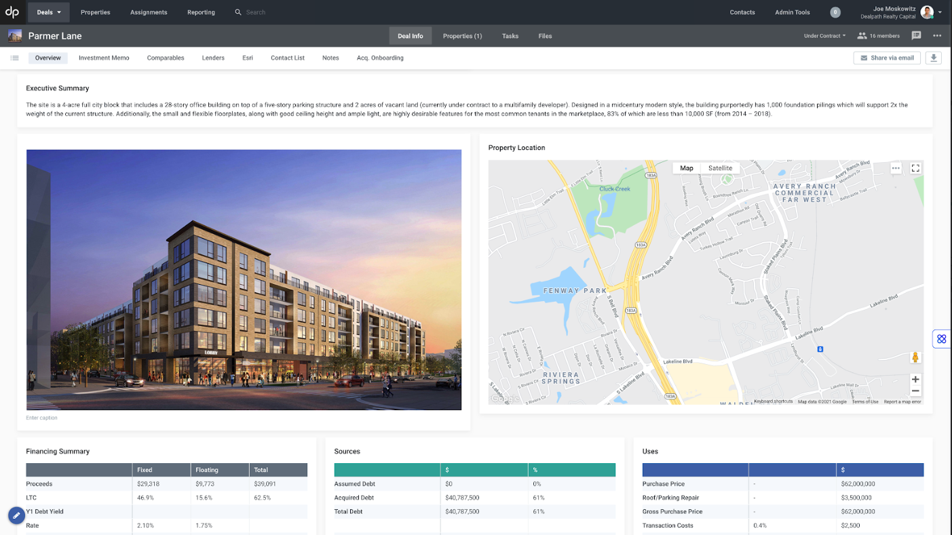
Task: Click the Enter caption field below the image
Action: (41, 418)
